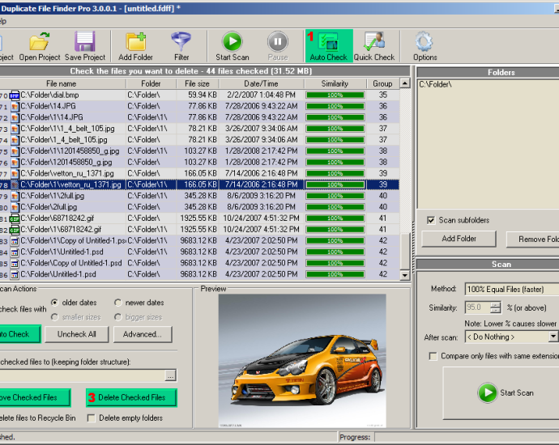Screen dimensions: 559x445
Task: Click the icon for C:\Folder\1\2full.jpg
Action: pyautogui.click(x=15, y=196)
